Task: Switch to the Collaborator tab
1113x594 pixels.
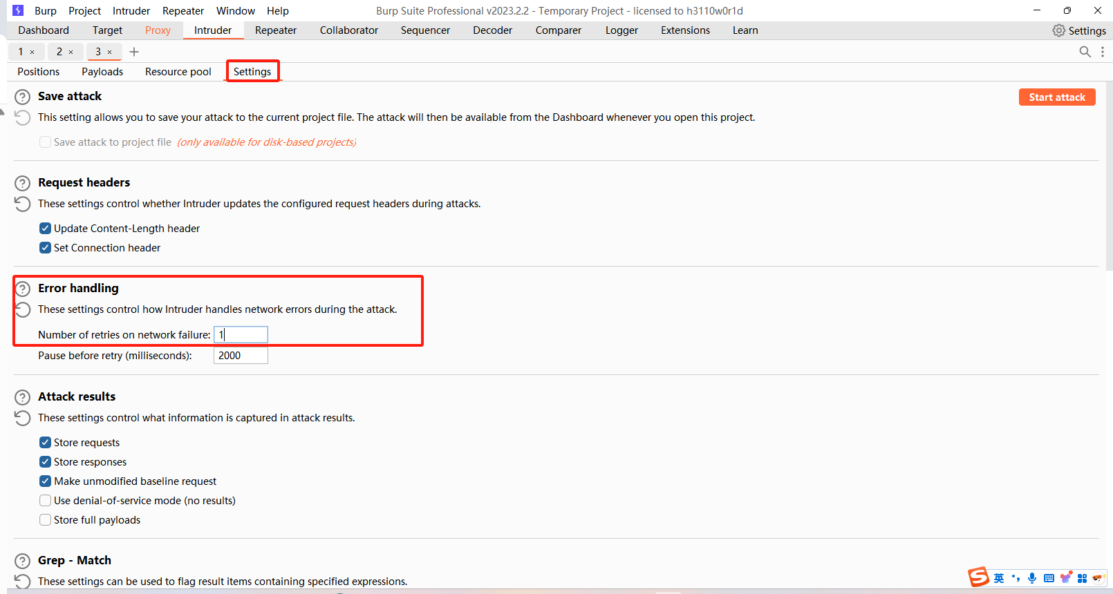Action: (x=349, y=30)
